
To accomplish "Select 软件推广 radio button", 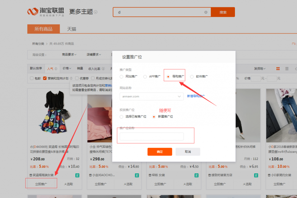I will pyautogui.click(x=192, y=77).
